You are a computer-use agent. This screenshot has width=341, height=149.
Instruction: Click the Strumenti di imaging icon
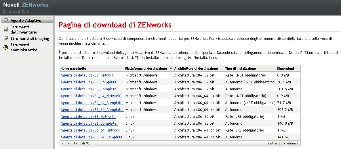(6, 39)
